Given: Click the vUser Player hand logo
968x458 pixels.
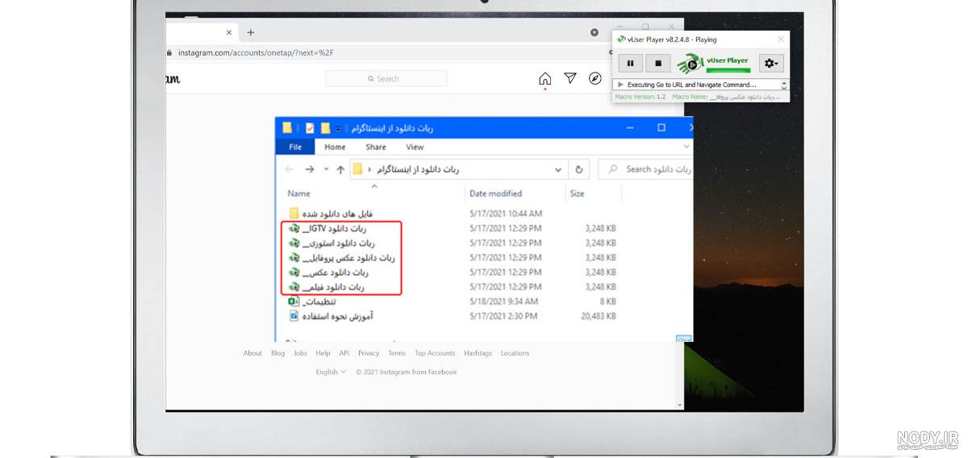Looking at the screenshot, I should [690, 63].
